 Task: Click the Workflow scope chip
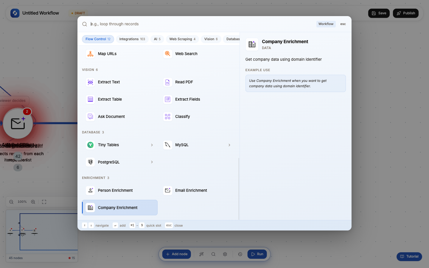point(326,24)
